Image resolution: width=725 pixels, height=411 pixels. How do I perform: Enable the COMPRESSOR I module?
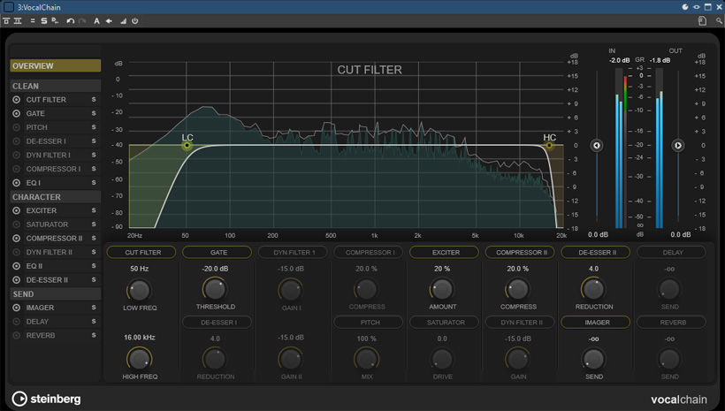17,169
